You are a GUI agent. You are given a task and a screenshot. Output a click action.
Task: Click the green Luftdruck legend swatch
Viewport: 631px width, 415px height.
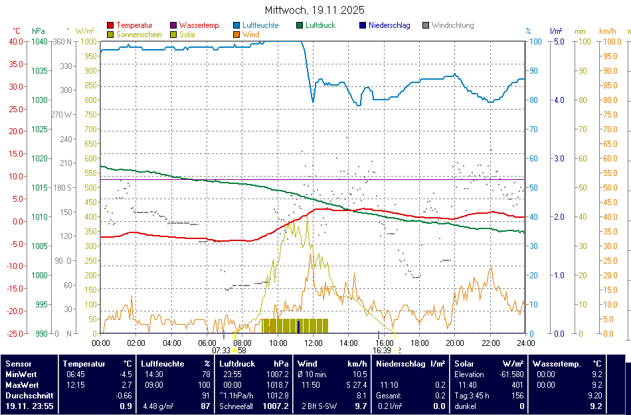pyautogui.click(x=300, y=26)
